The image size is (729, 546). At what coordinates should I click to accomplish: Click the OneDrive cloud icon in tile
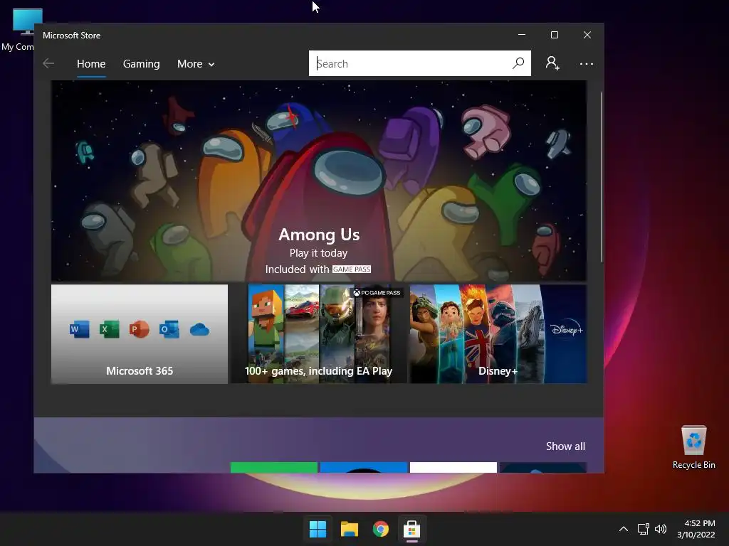pos(199,330)
